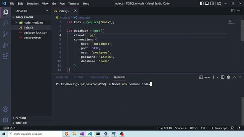Click index.js in the breadcrumb
Viewport: 244px width, 137px height.
[x=65, y=18]
